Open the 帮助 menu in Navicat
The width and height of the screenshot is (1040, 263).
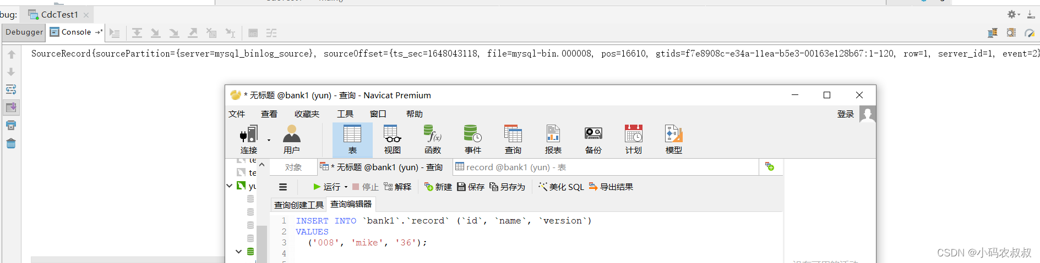pos(415,114)
